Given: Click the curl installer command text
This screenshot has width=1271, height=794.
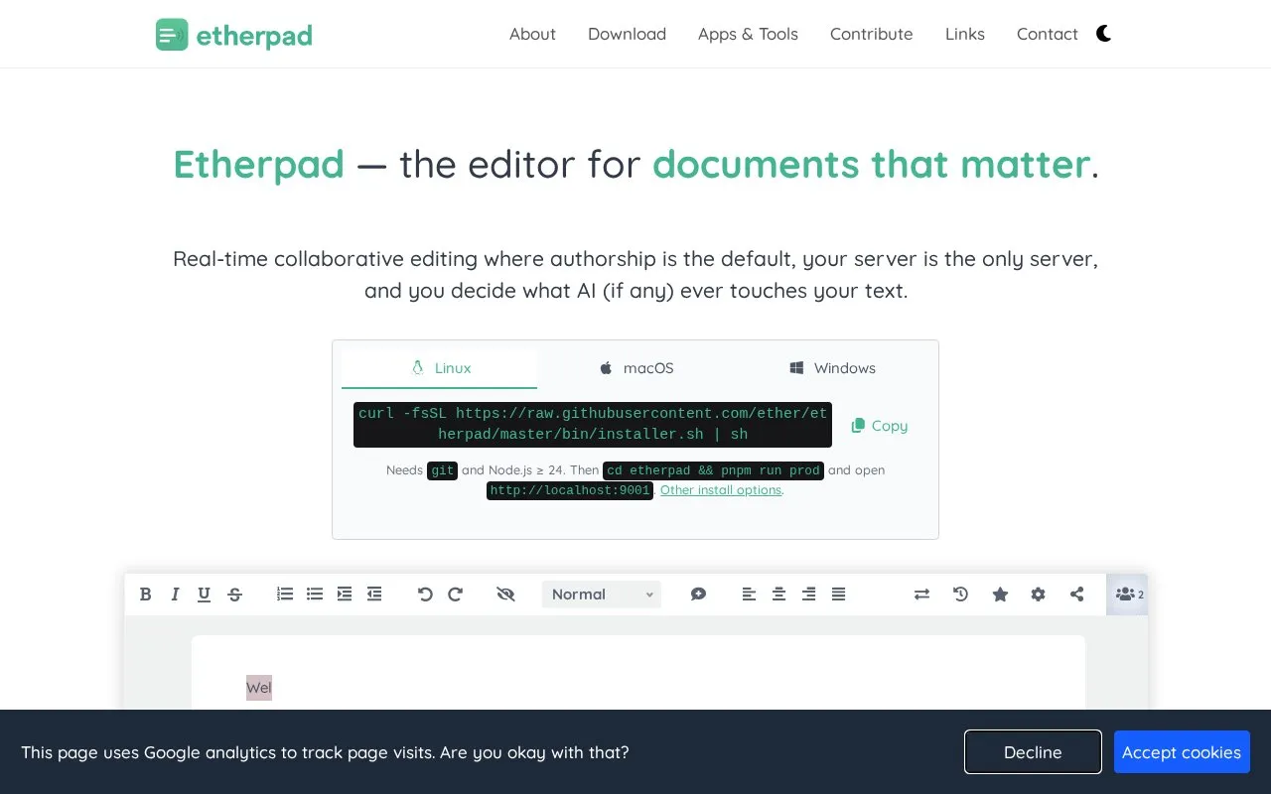Looking at the screenshot, I should [593, 425].
